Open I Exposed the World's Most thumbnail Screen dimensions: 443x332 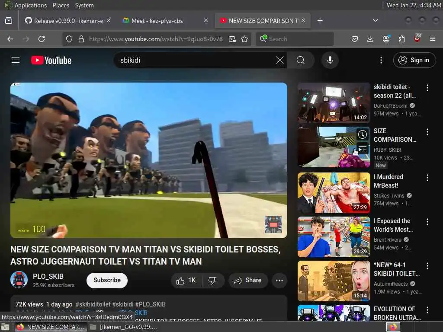(334, 237)
